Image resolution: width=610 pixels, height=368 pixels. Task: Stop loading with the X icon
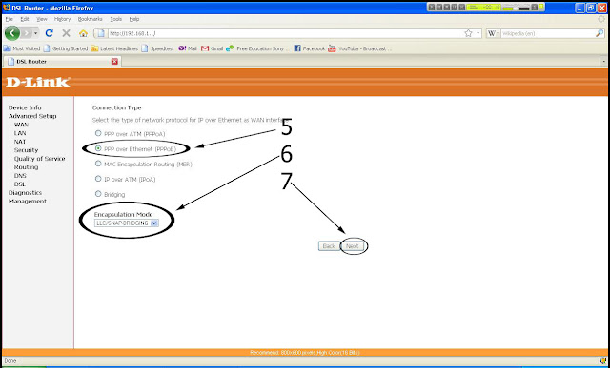[x=66, y=33]
